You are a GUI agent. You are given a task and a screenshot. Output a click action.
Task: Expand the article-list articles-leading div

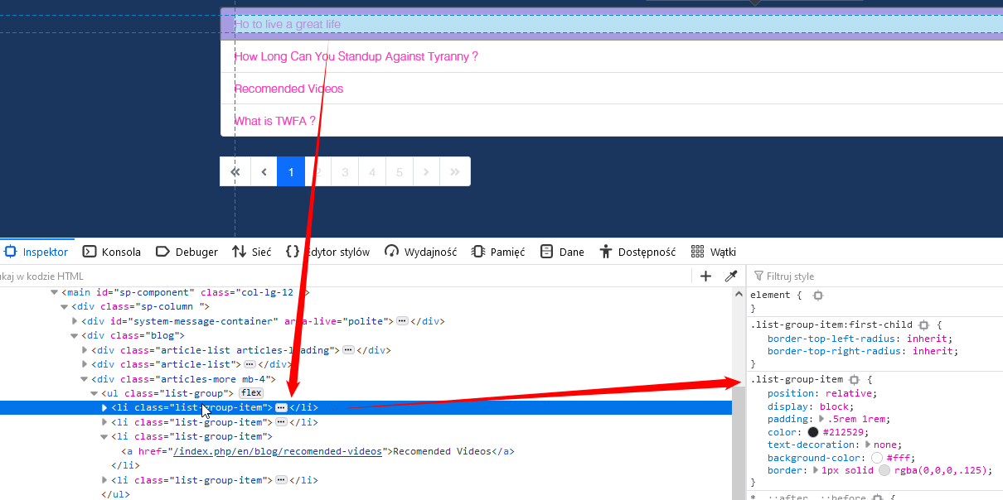(85, 350)
